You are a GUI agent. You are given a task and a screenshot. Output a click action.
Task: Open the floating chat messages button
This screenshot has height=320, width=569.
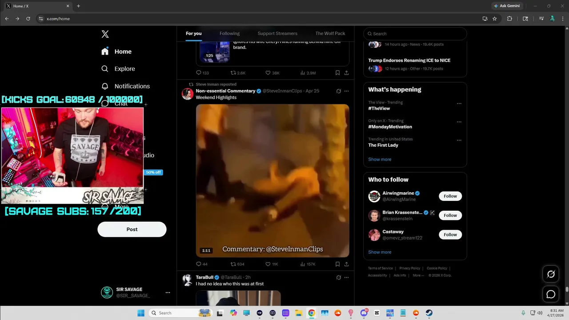[x=551, y=294]
